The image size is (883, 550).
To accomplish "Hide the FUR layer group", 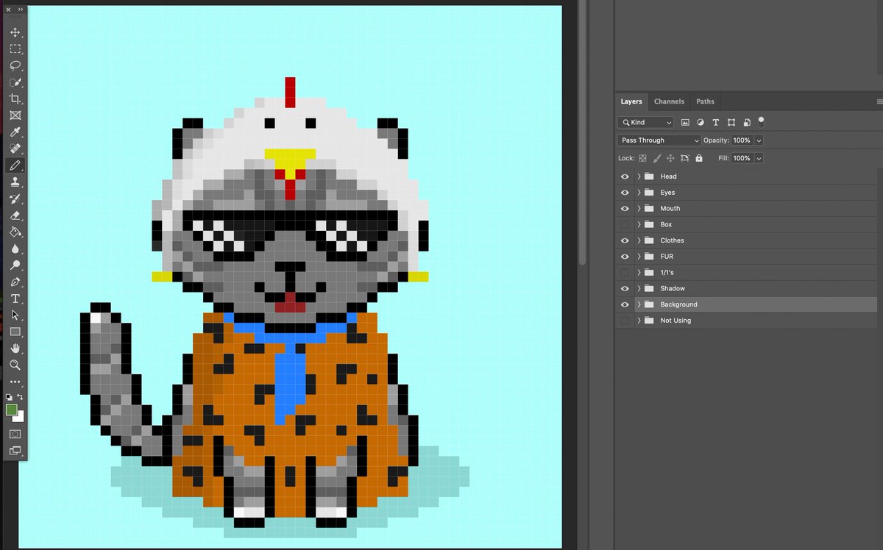I will (x=625, y=257).
